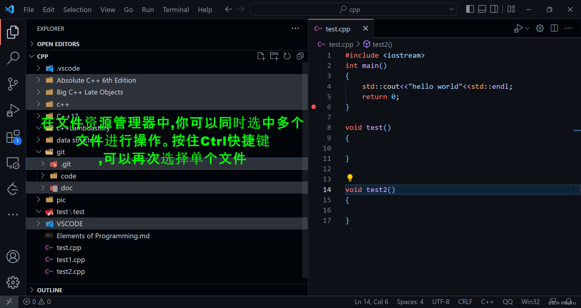Open the File menu
The height and width of the screenshot is (308, 581).
29,10
